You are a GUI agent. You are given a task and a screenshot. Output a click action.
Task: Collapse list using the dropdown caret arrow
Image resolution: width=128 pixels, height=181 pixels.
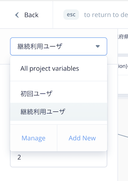[x=98, y=46]
